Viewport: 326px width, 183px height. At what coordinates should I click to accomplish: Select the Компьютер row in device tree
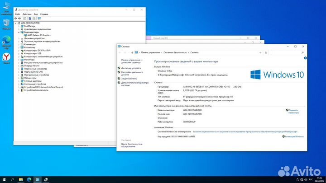tap(30, 47)
